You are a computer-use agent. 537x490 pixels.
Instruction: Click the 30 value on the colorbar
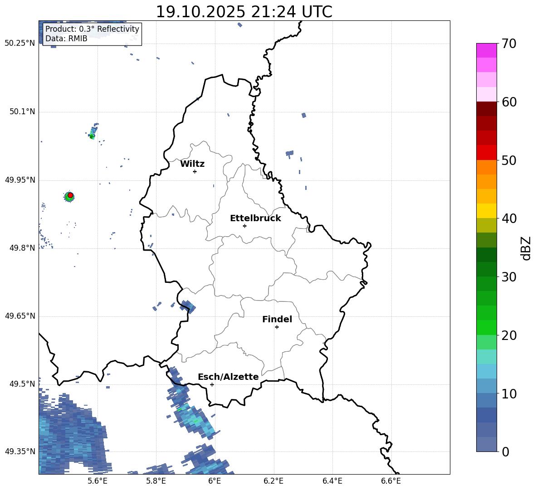(x=509, y=277)
